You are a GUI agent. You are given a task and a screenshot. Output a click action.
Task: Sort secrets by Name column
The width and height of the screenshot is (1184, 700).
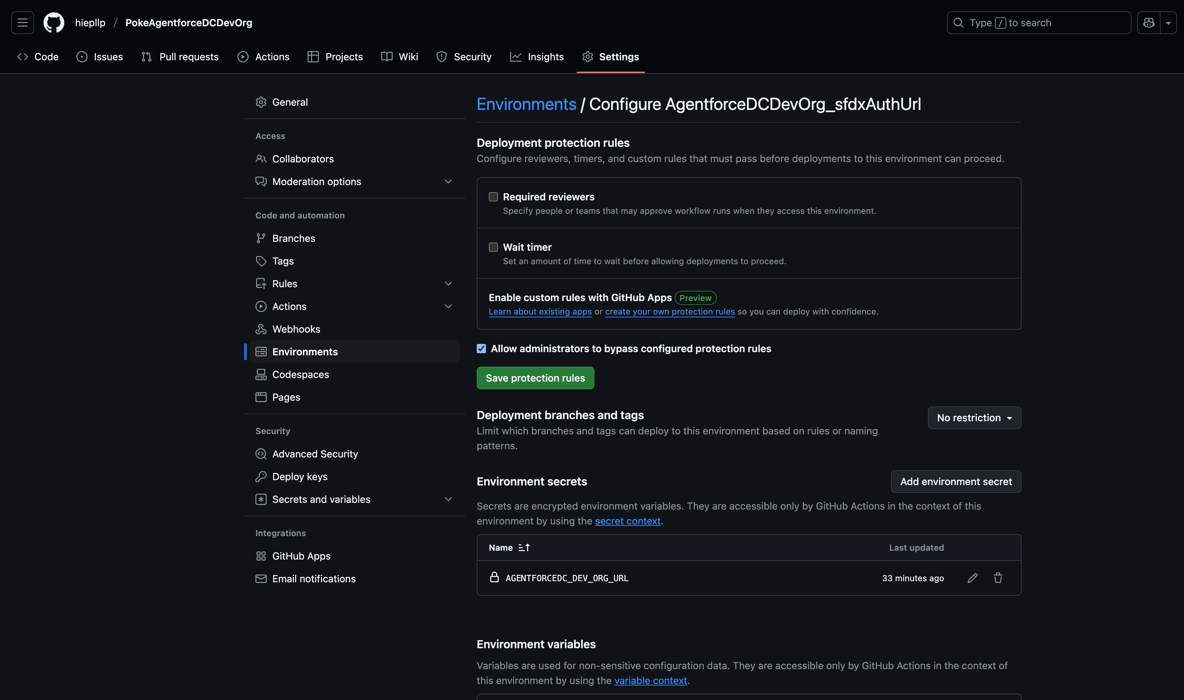(509, 547)
